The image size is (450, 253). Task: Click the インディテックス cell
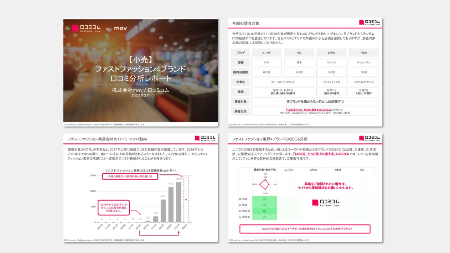point(331,82)
